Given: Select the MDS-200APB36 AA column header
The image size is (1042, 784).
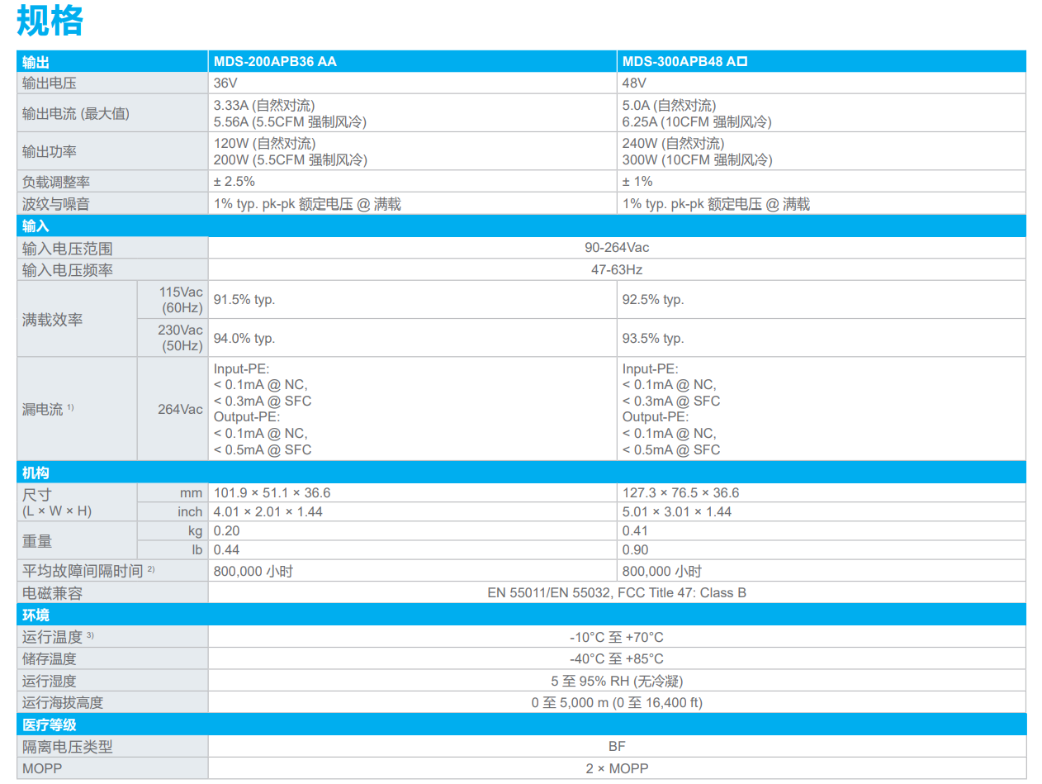Looking at the screenshot, I should pos(275,62).
